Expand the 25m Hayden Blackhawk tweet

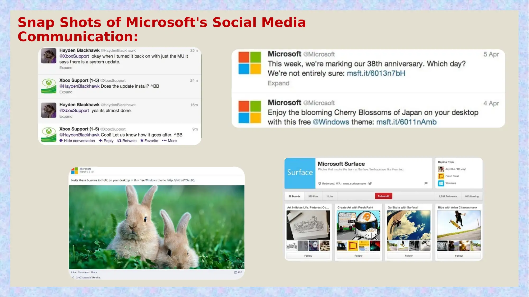click(66, 68)
